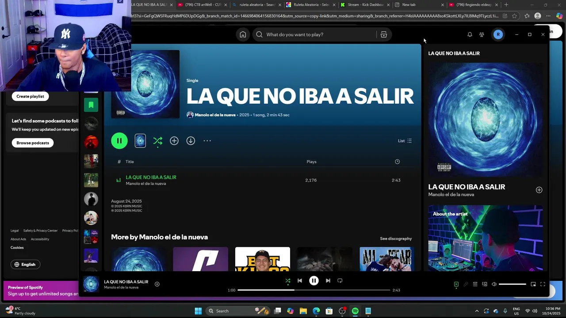Create playlist in the sidebar

point(30,96)
